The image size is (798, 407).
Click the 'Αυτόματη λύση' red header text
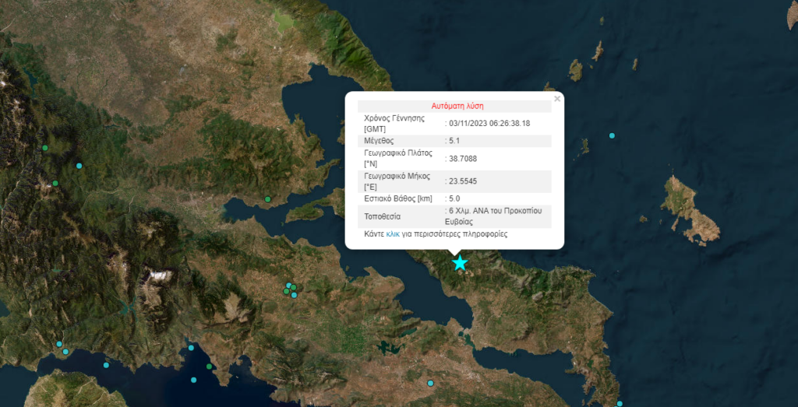tap(454, 106)
